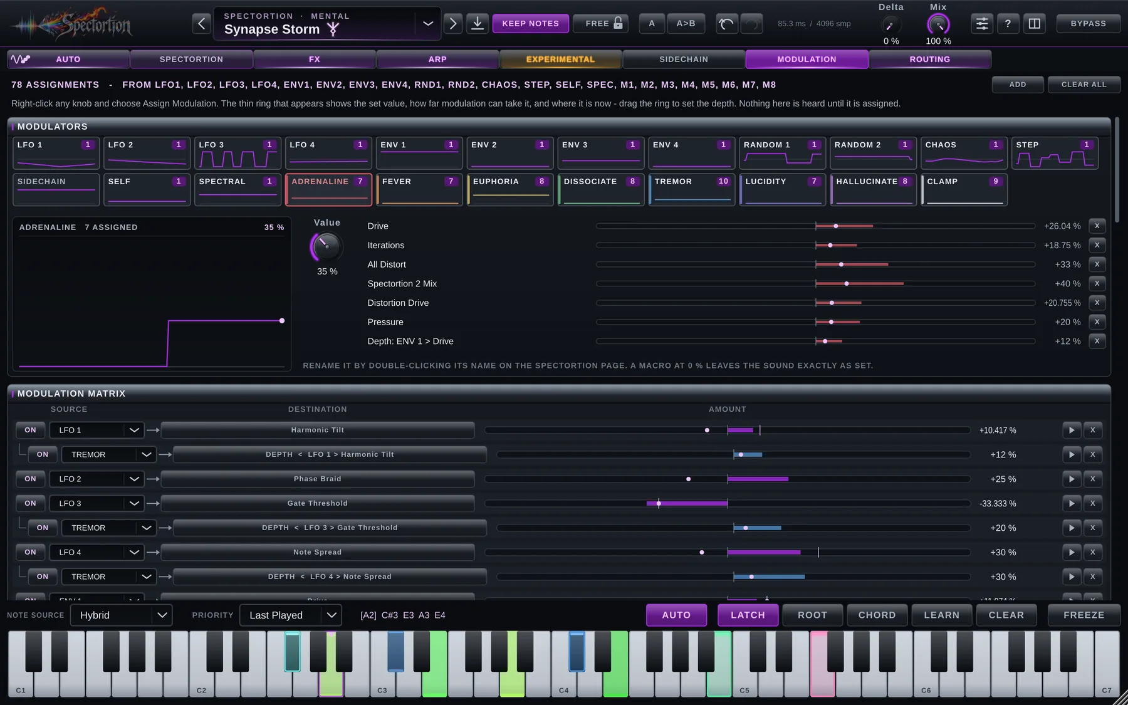The image size is (1128, 705).
Task: Open the settings sliders icon
Action: 982,24
